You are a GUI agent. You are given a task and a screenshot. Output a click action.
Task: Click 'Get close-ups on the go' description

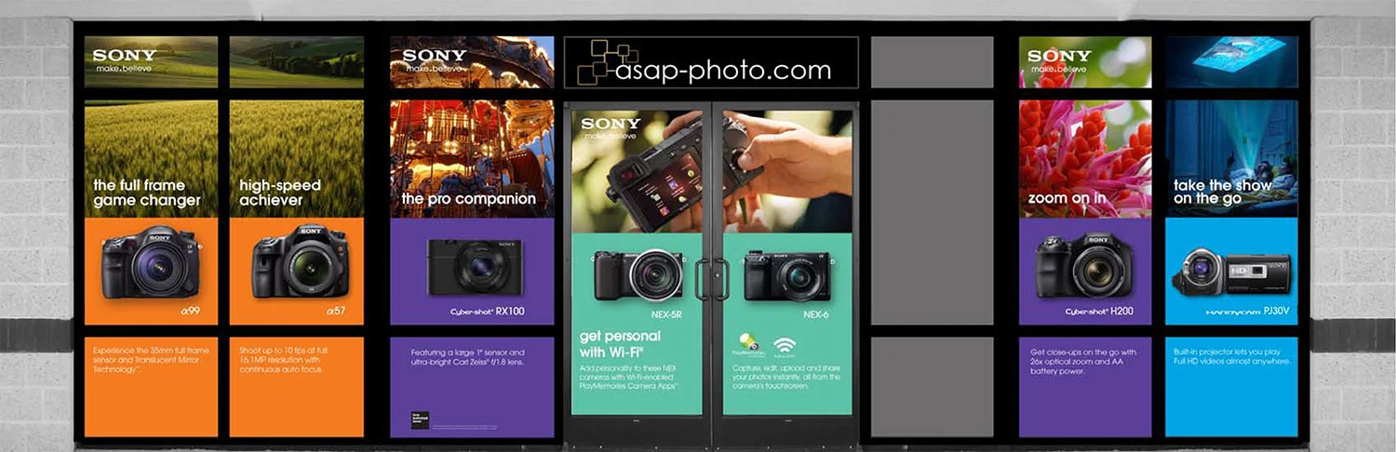[1083, 362]
